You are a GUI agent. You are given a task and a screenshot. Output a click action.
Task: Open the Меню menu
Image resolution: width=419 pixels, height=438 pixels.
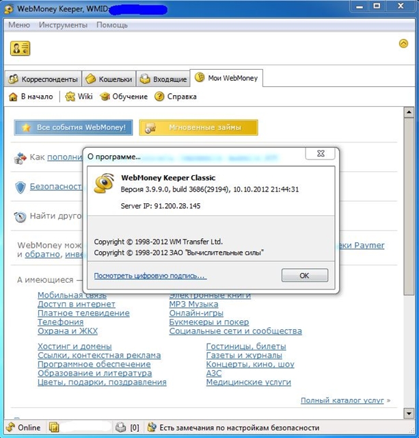tap(19, 25)
